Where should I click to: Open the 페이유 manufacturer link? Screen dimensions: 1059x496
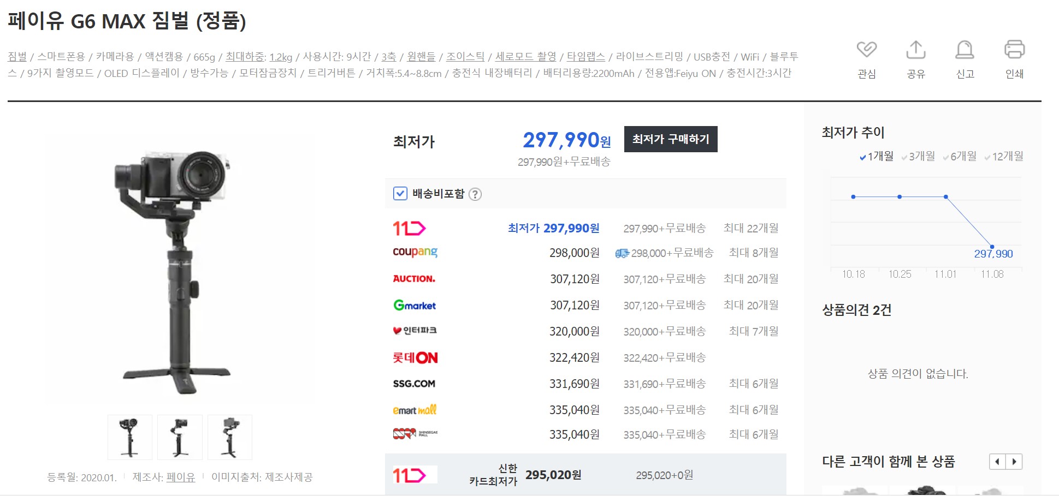(x=180, y=477)
